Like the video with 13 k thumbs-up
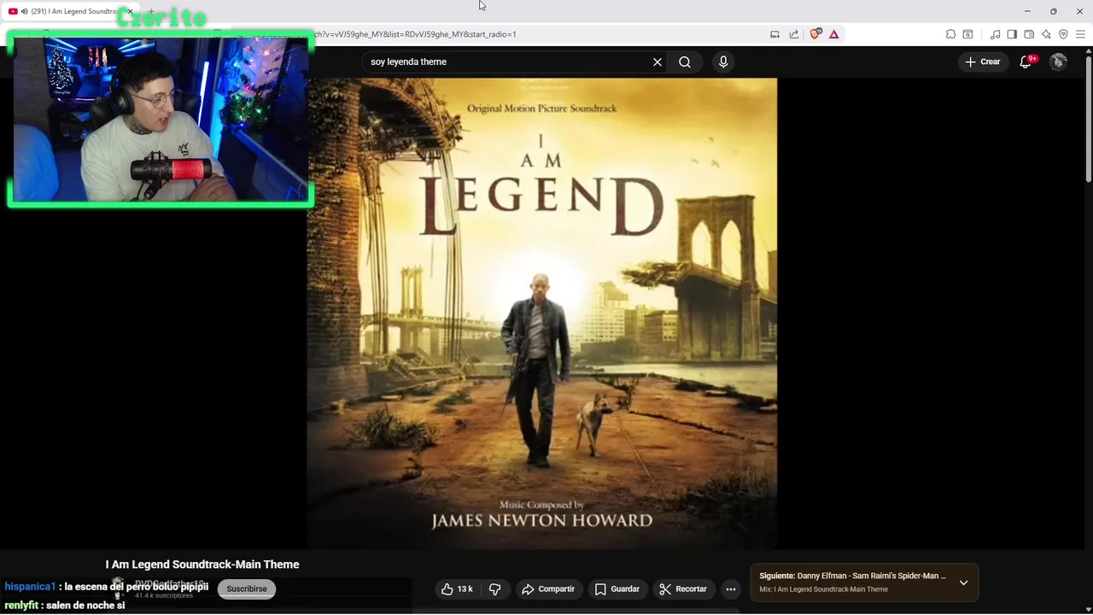The height and width of the screenshot is (615, 1093). 458,589
